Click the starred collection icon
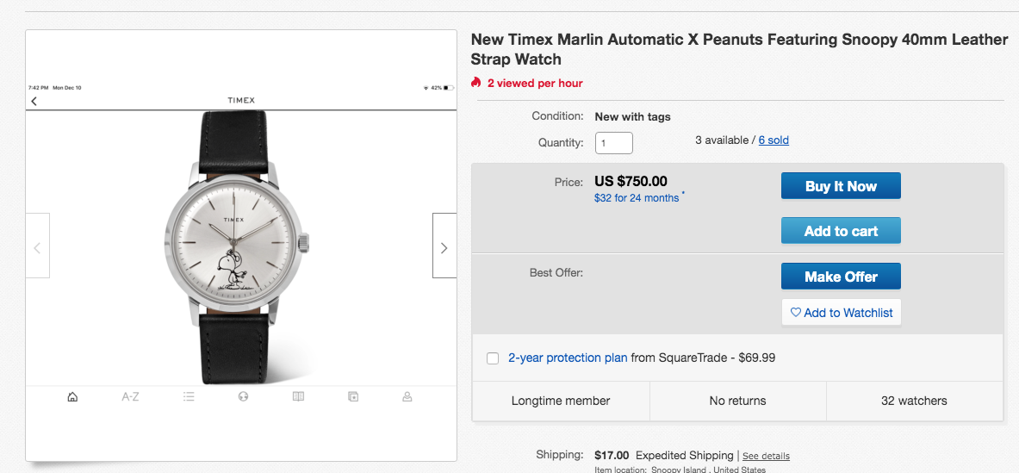This screenshot has width=1019, height=473. (x=353, y=397)
